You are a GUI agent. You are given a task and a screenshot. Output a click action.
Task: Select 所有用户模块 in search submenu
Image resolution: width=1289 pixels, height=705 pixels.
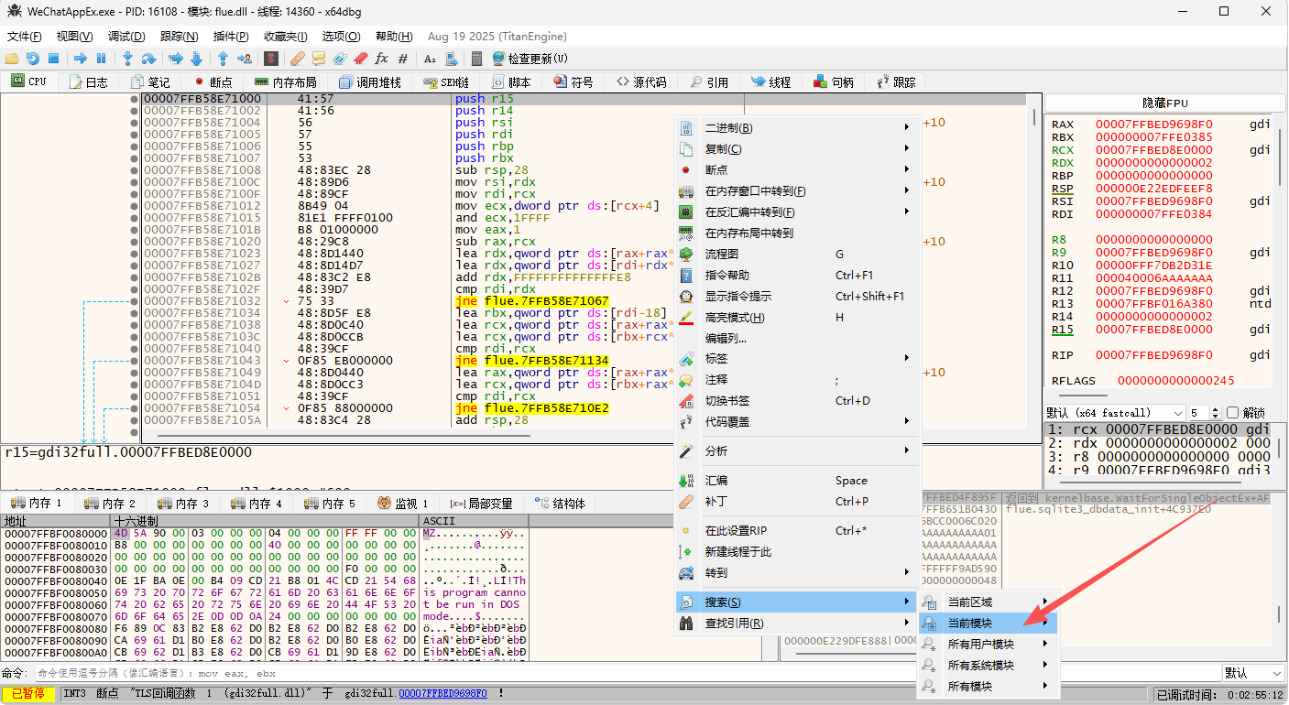[x=988, y=645]
